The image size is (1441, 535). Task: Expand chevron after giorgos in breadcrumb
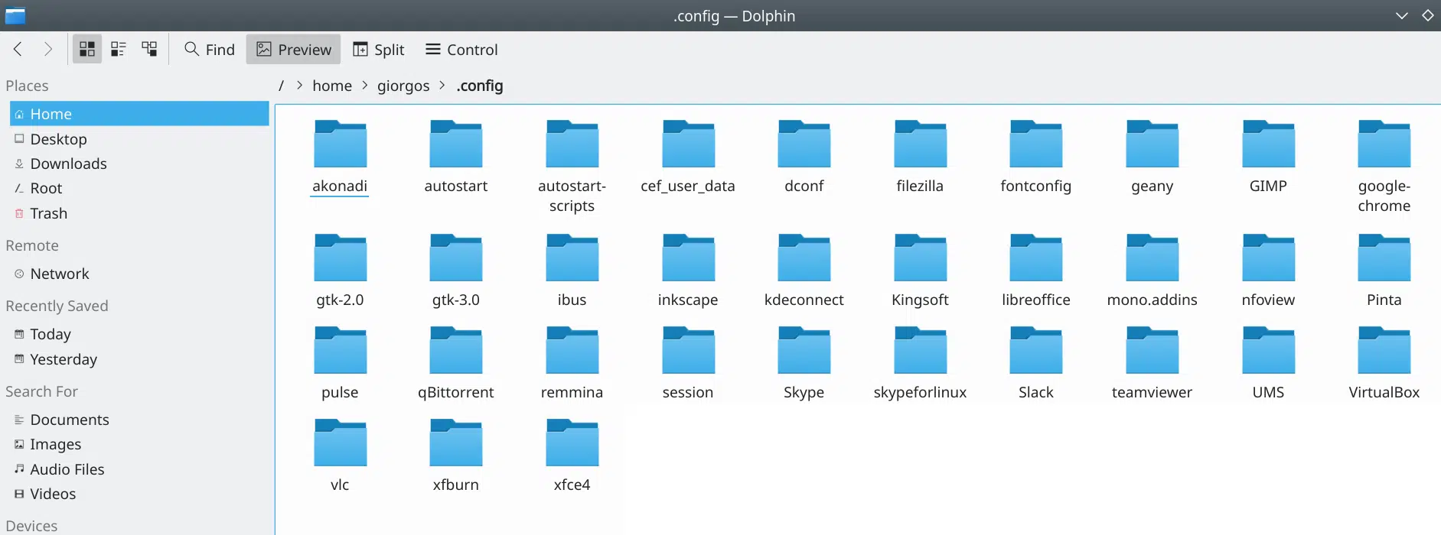(x=442, y=86)
